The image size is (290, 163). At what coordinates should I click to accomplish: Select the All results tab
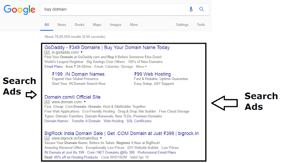coord(47,25)
